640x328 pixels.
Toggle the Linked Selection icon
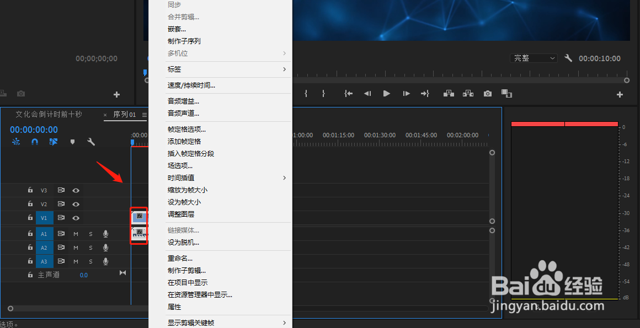(53, 141)
